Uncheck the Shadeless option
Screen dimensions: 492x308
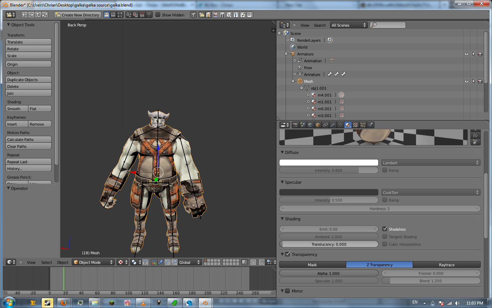[385, 229]
